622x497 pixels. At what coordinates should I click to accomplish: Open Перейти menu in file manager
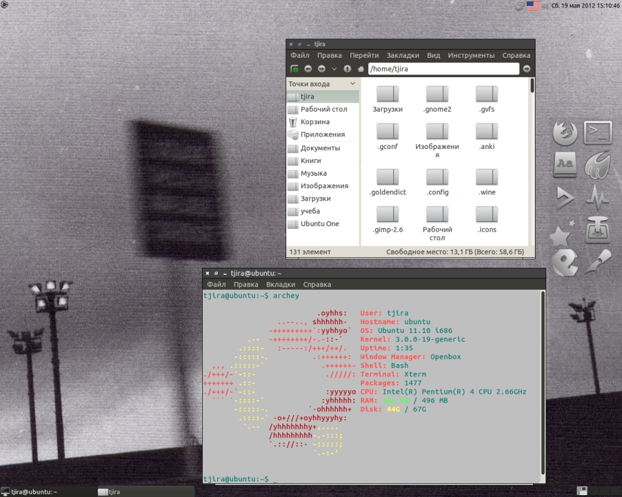(364, 55)
